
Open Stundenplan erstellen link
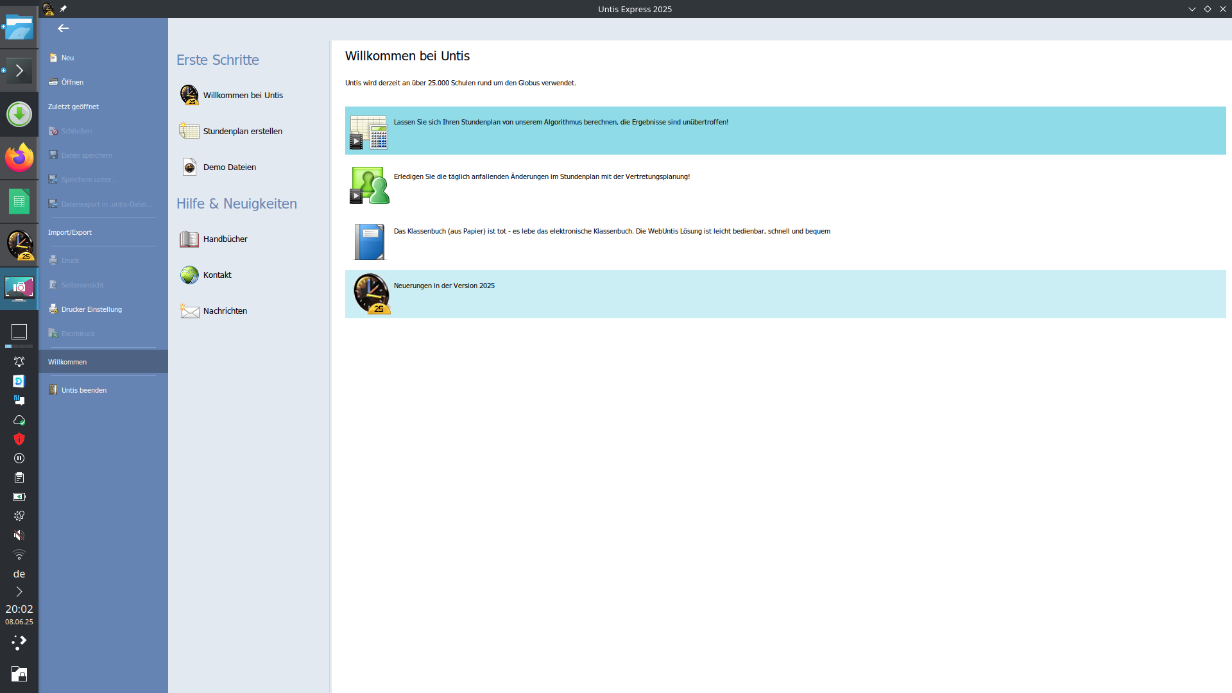point(243,131)
